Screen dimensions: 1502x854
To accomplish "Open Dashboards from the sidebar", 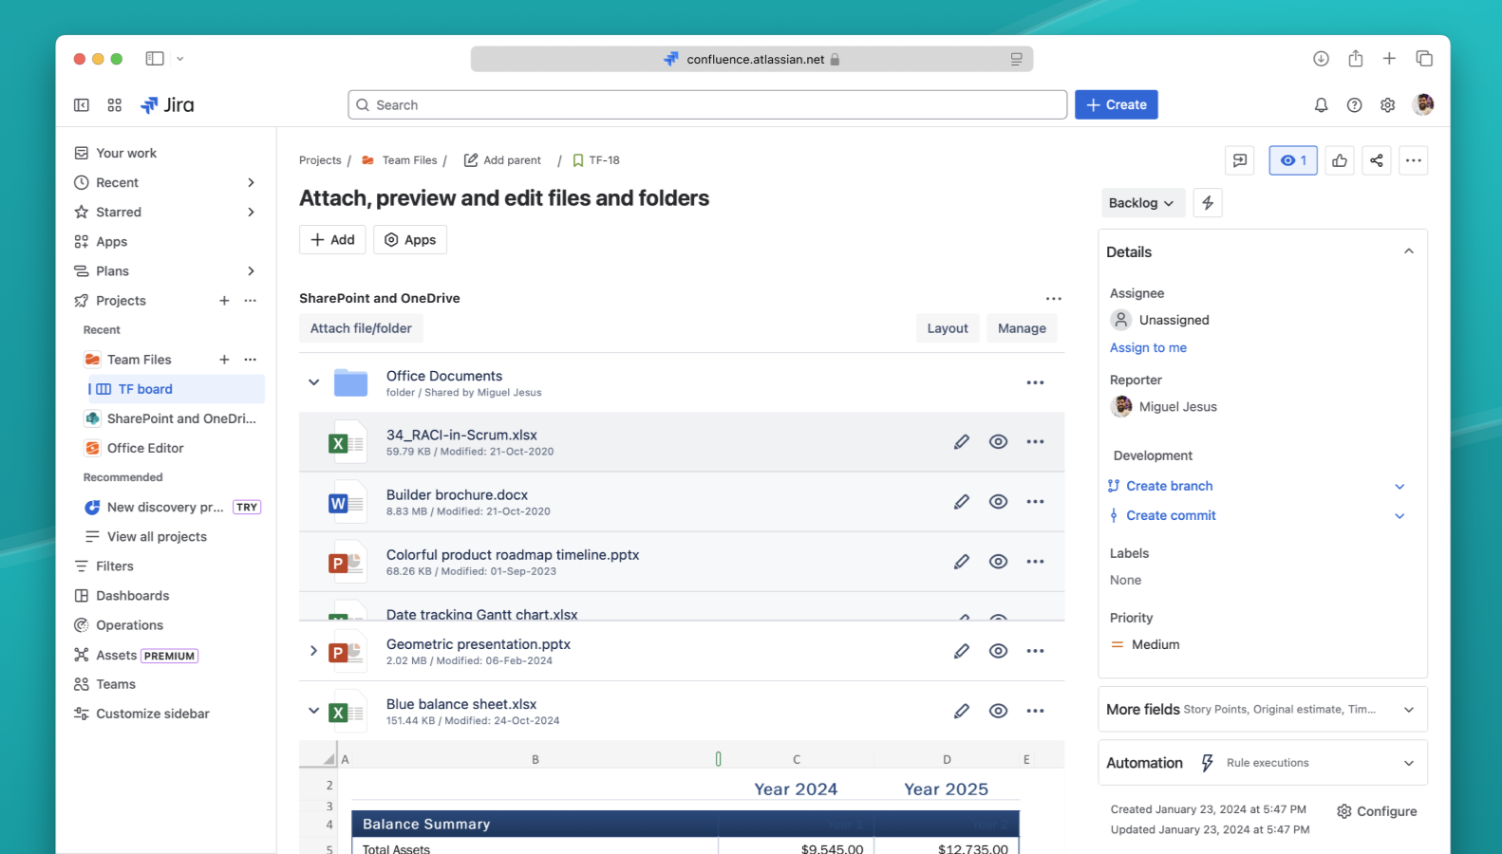I will click(132, 596).
